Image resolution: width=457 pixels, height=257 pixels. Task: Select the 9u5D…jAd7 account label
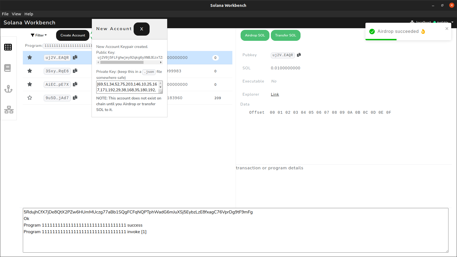[57, 98]
